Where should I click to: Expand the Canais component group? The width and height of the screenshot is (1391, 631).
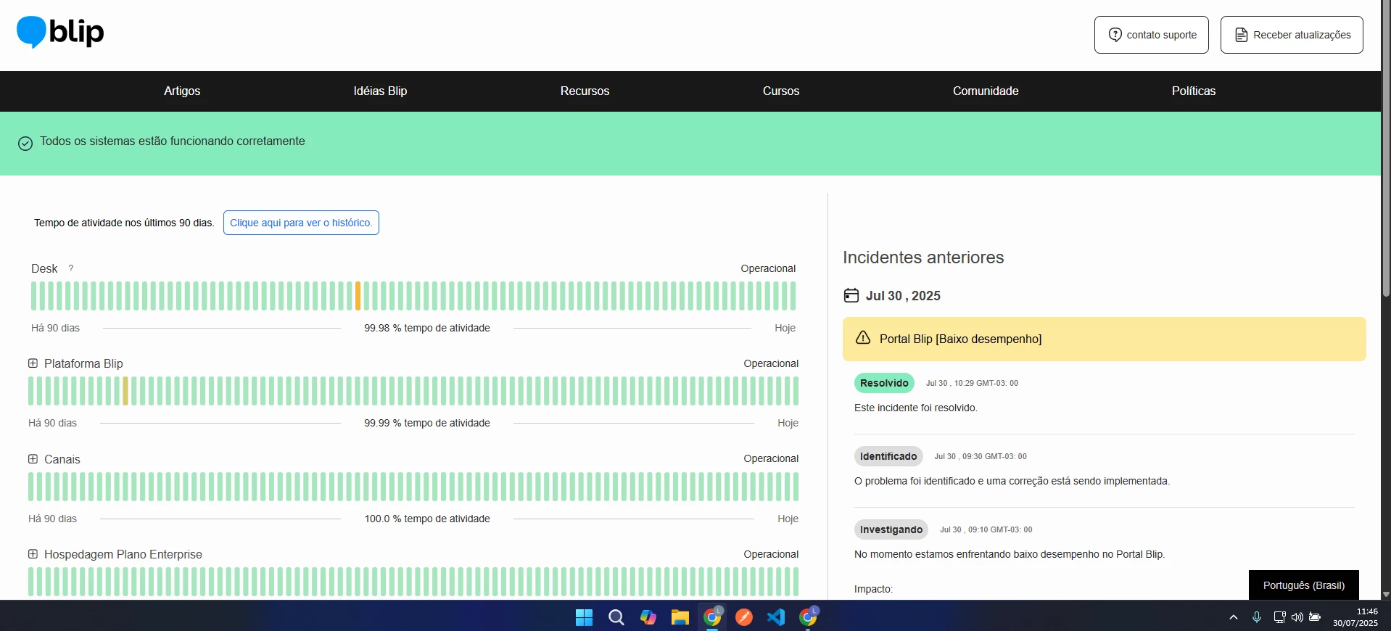coord(33,459)
